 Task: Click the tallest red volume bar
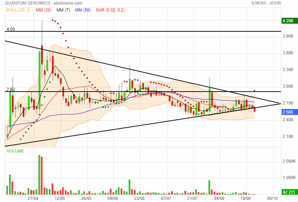(41, 176)
